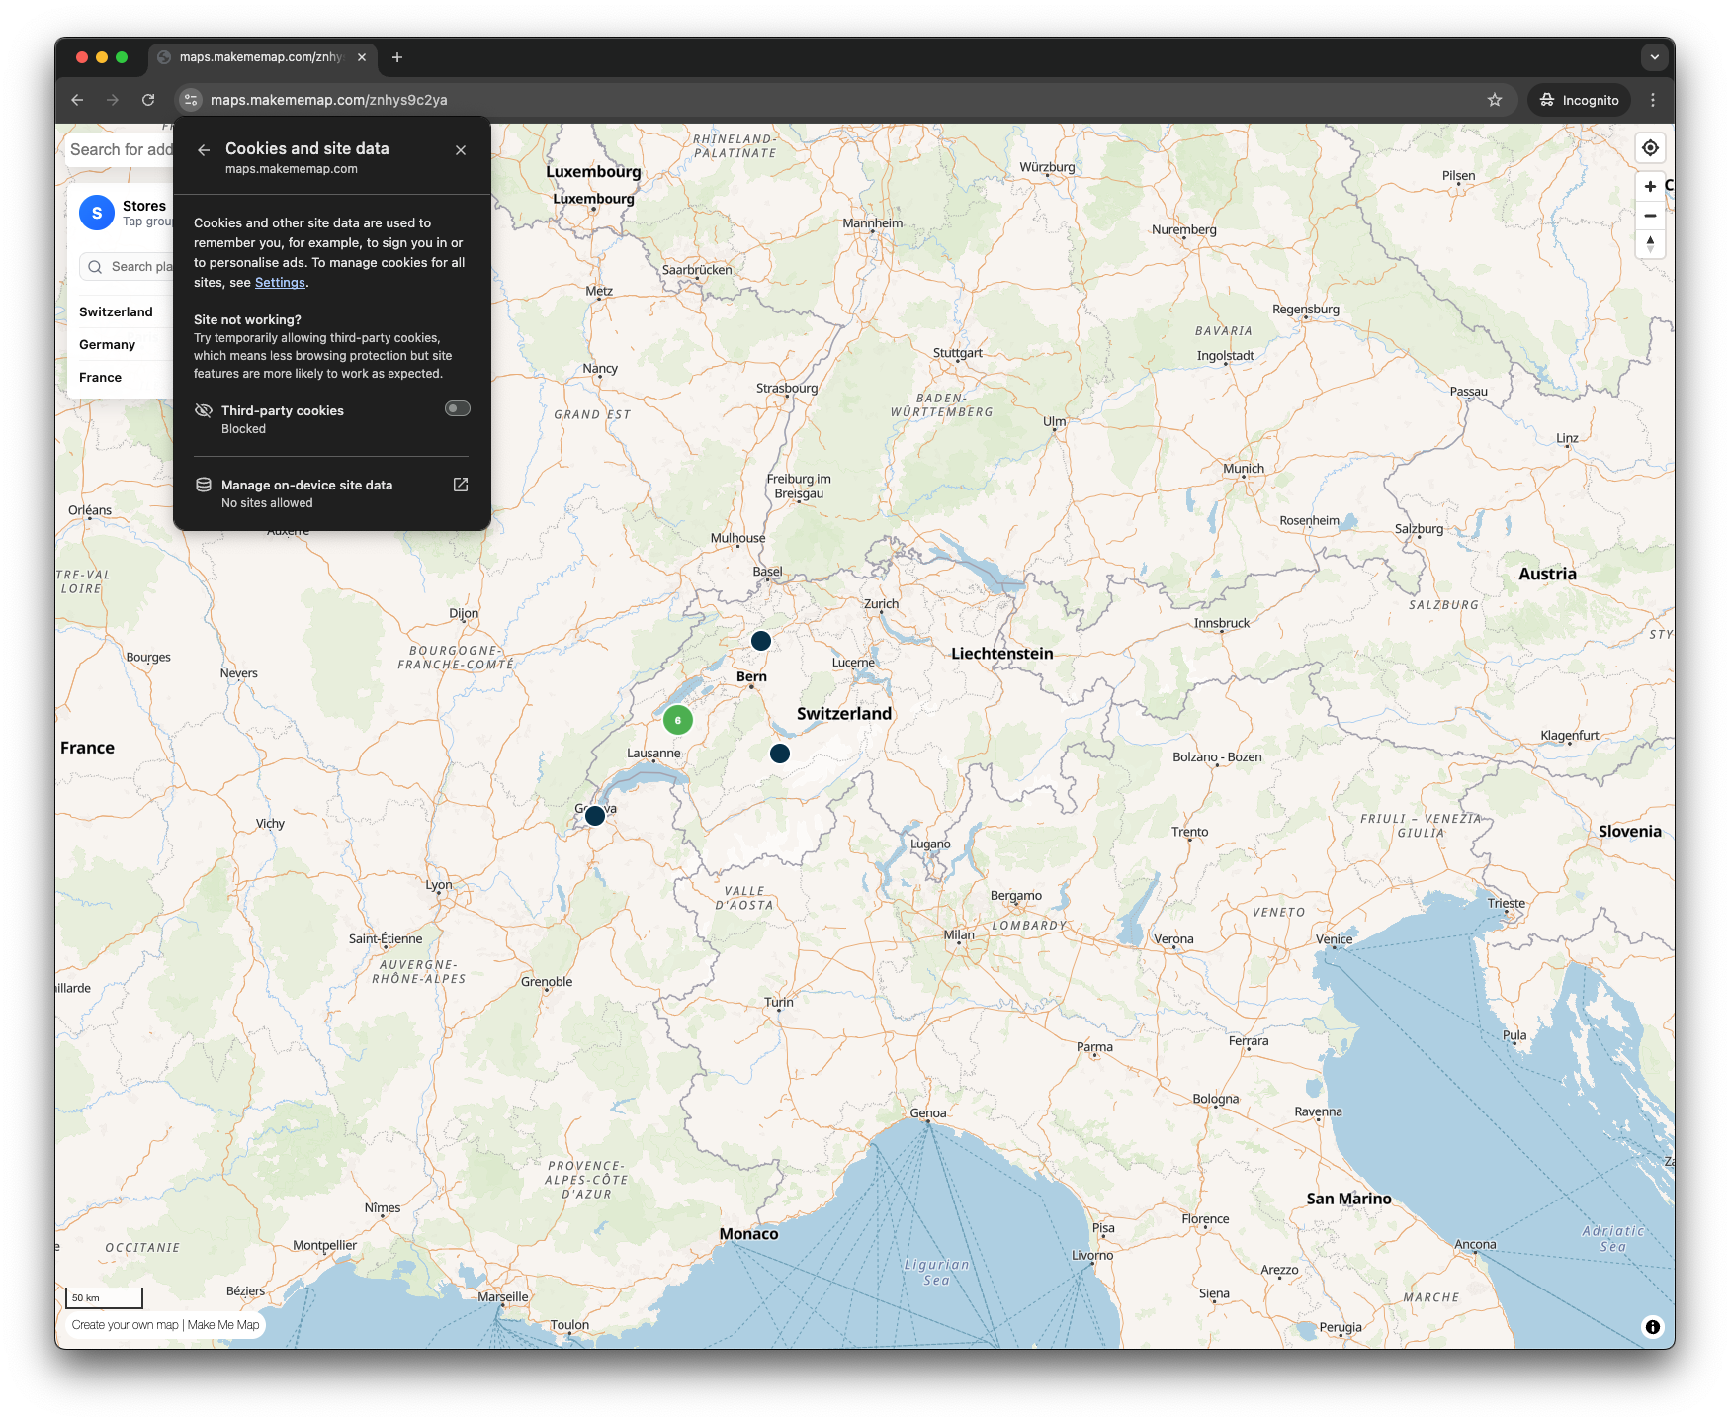The image size is (1730, 1422).
Task: Expand the Switzerland places group
Action: (116, 311)
